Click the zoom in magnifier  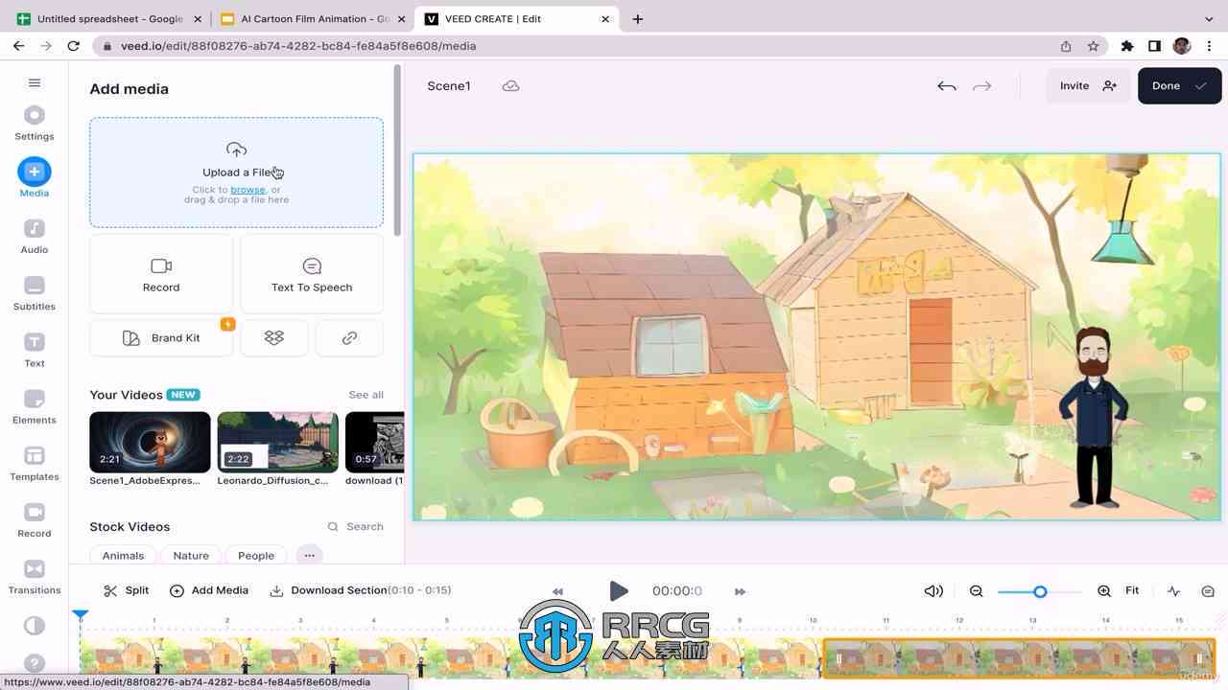(x=1104, y=590)
